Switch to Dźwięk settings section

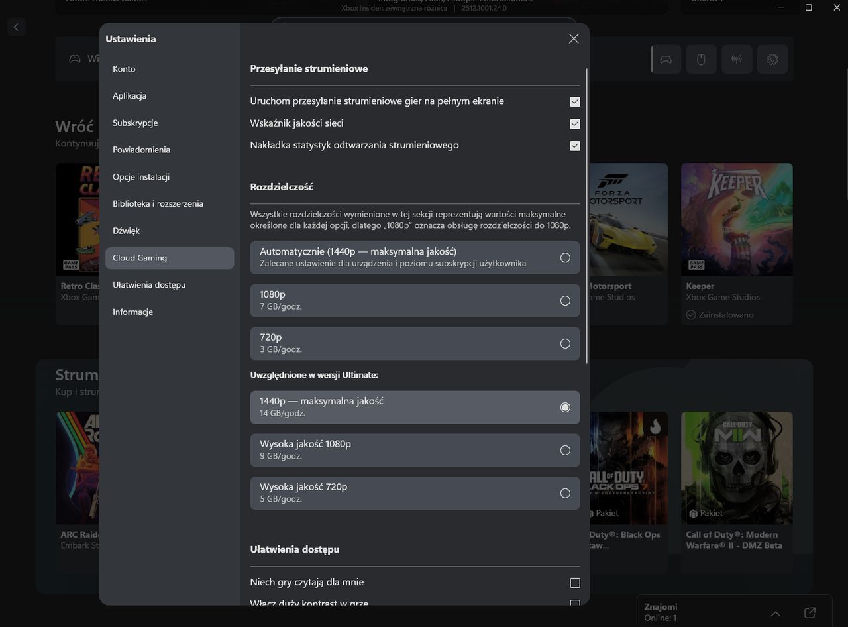click(x=126, y=231)
